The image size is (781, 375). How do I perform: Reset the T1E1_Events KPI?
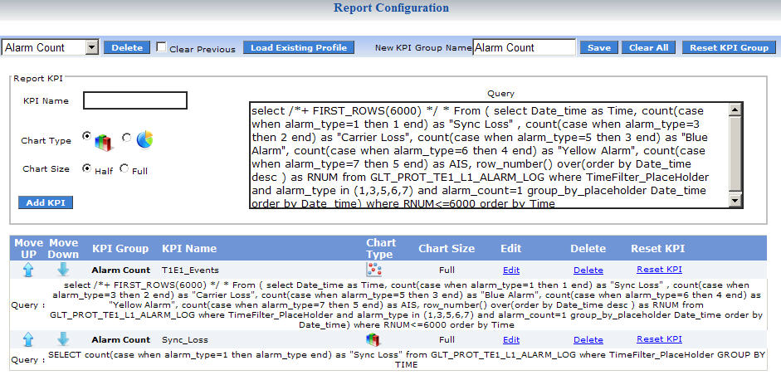pyautogui.click(x=659, y=269)
